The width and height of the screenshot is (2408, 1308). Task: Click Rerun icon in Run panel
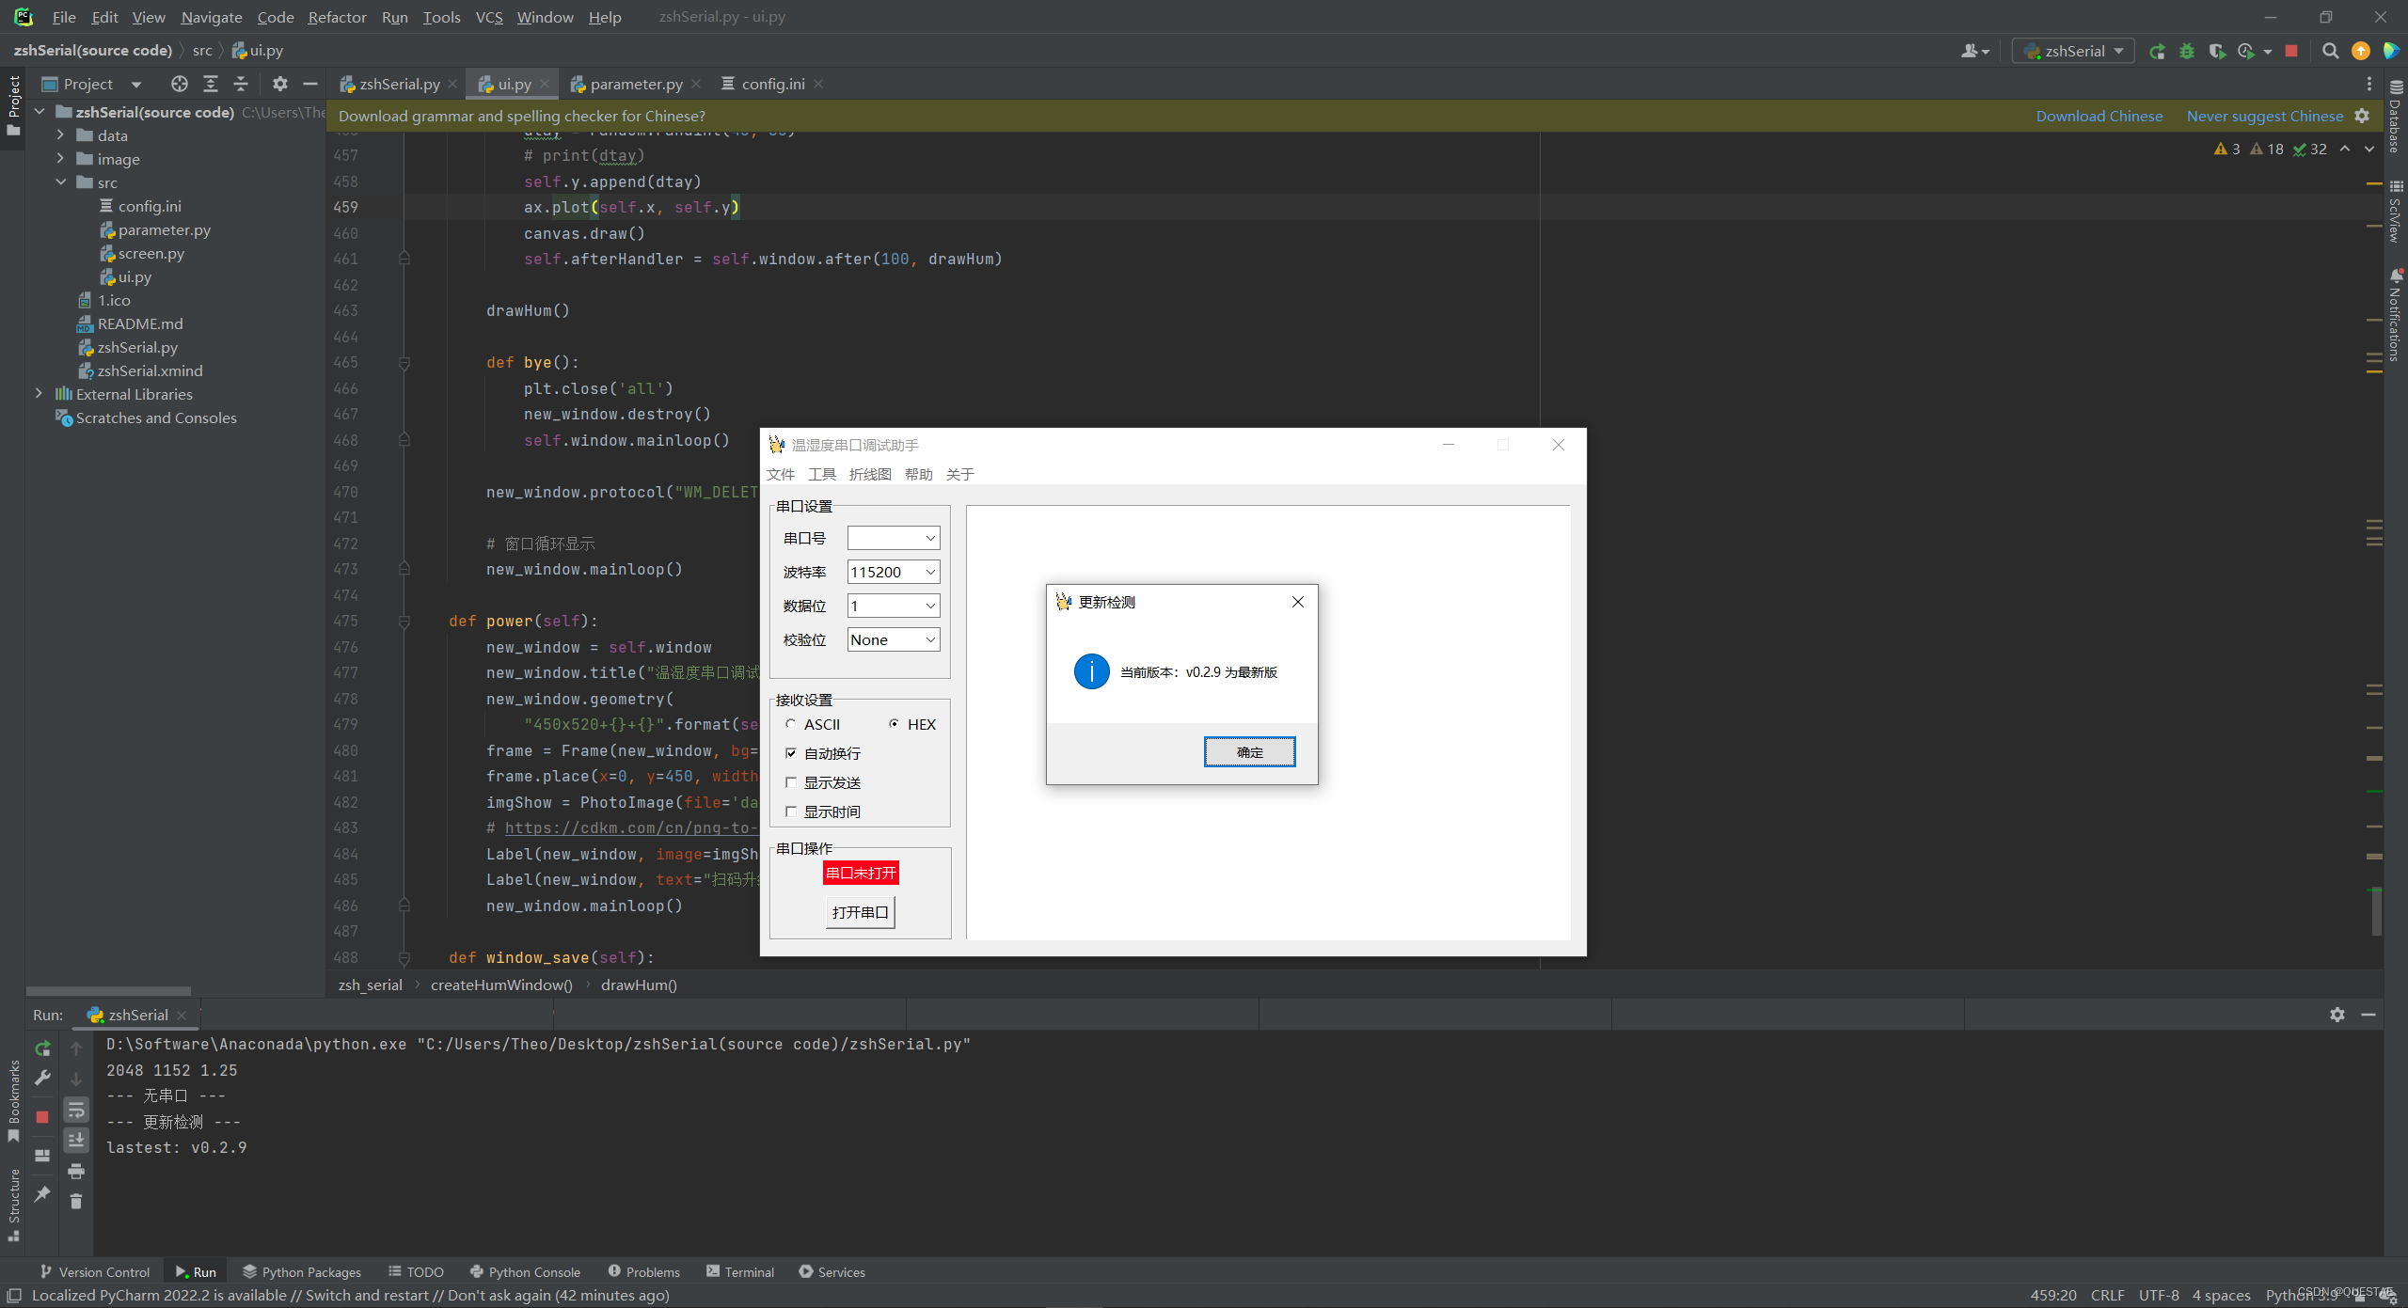pyautogui.click(x=42, y=1048)
